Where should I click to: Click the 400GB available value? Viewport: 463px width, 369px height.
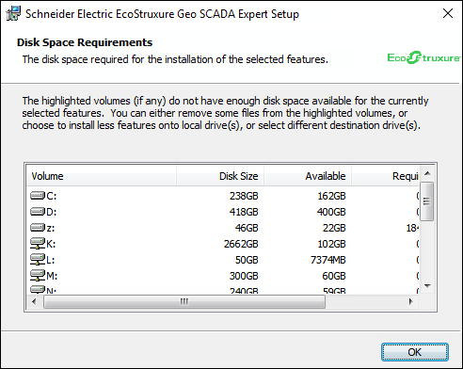pos(331,212)
